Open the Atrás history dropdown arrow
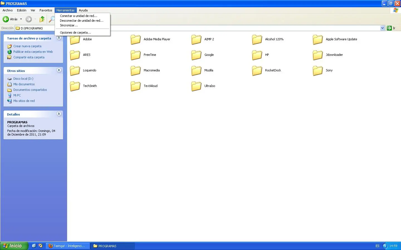The height and width of the screenshot is (250, 401). [21, 19]
